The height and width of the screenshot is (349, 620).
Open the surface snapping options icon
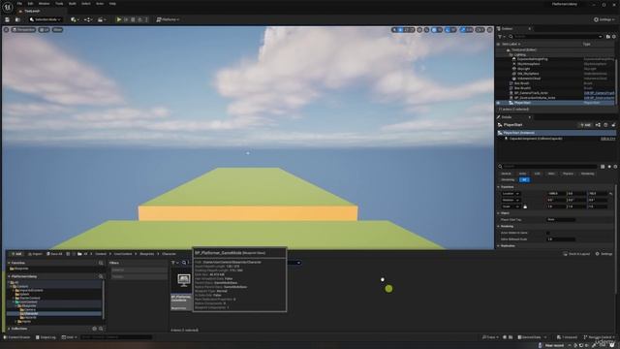click(x=426, y=30)
